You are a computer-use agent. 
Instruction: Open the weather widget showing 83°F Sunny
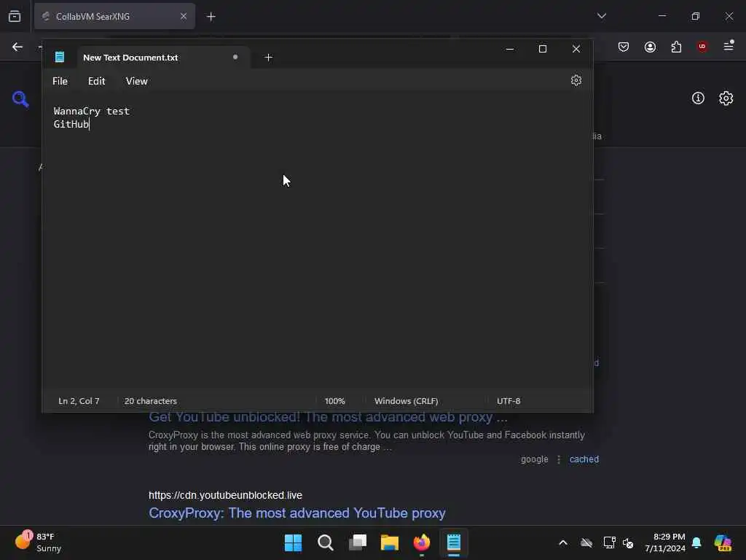(x=38, y=542)
